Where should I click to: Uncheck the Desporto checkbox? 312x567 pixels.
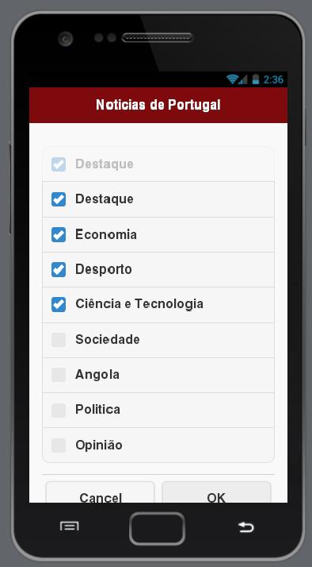(x=59, y=269)
